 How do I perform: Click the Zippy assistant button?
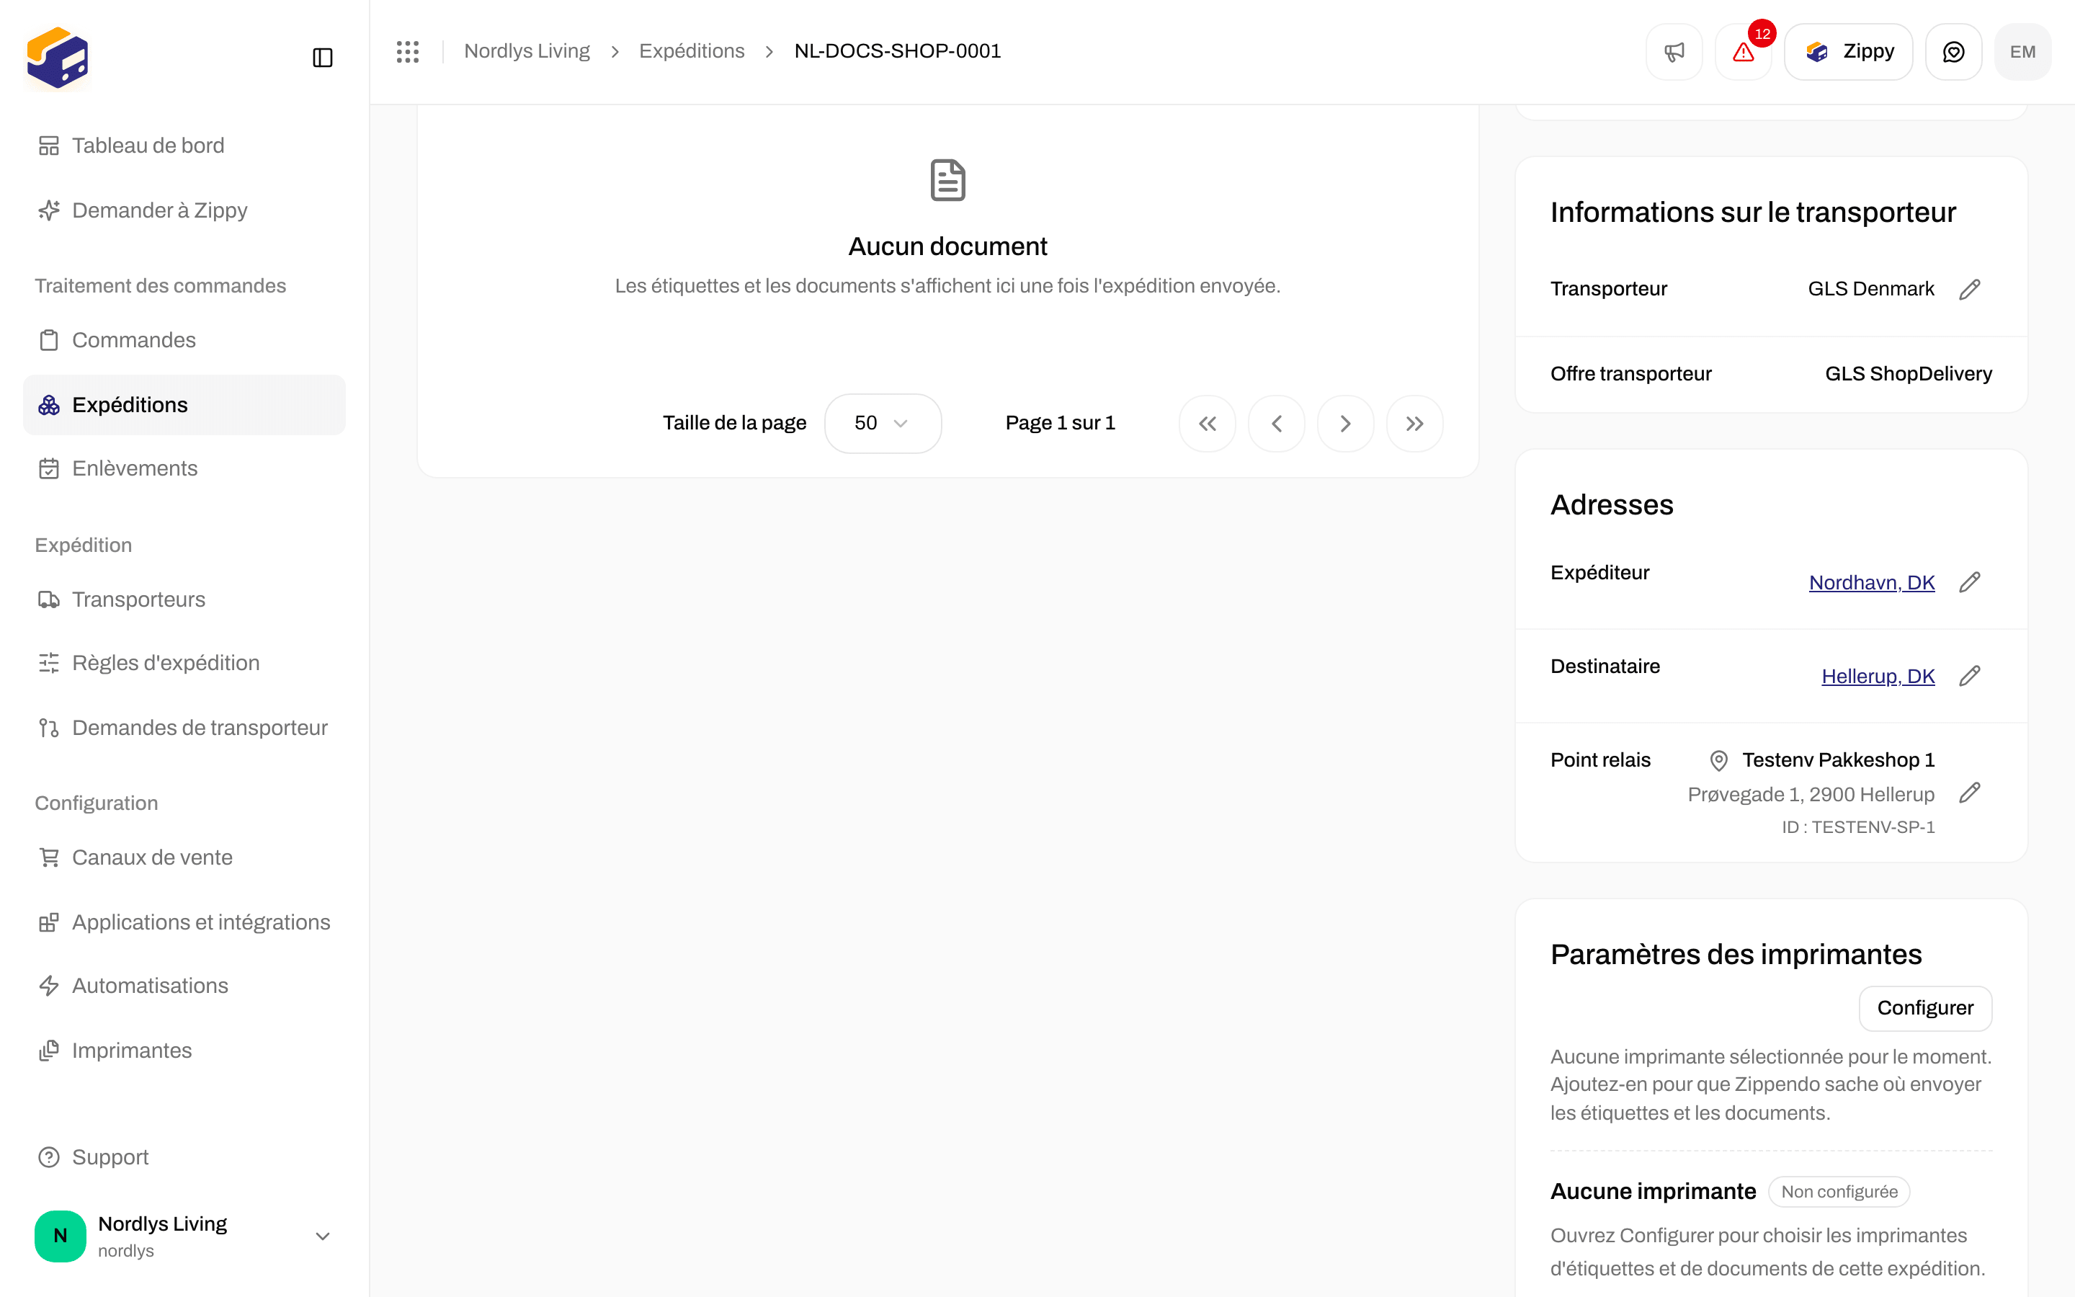coord(1848,51)
